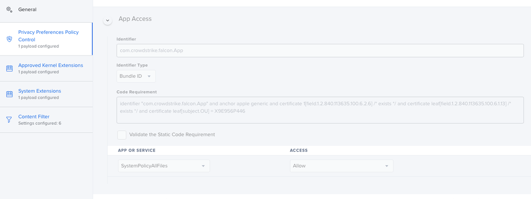Click the Content Filter funnel icon
Viewport: 531px width, 199px height.
point(10,120)
